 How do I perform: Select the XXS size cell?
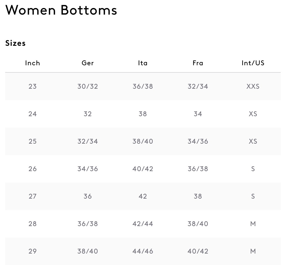[253, 86]
